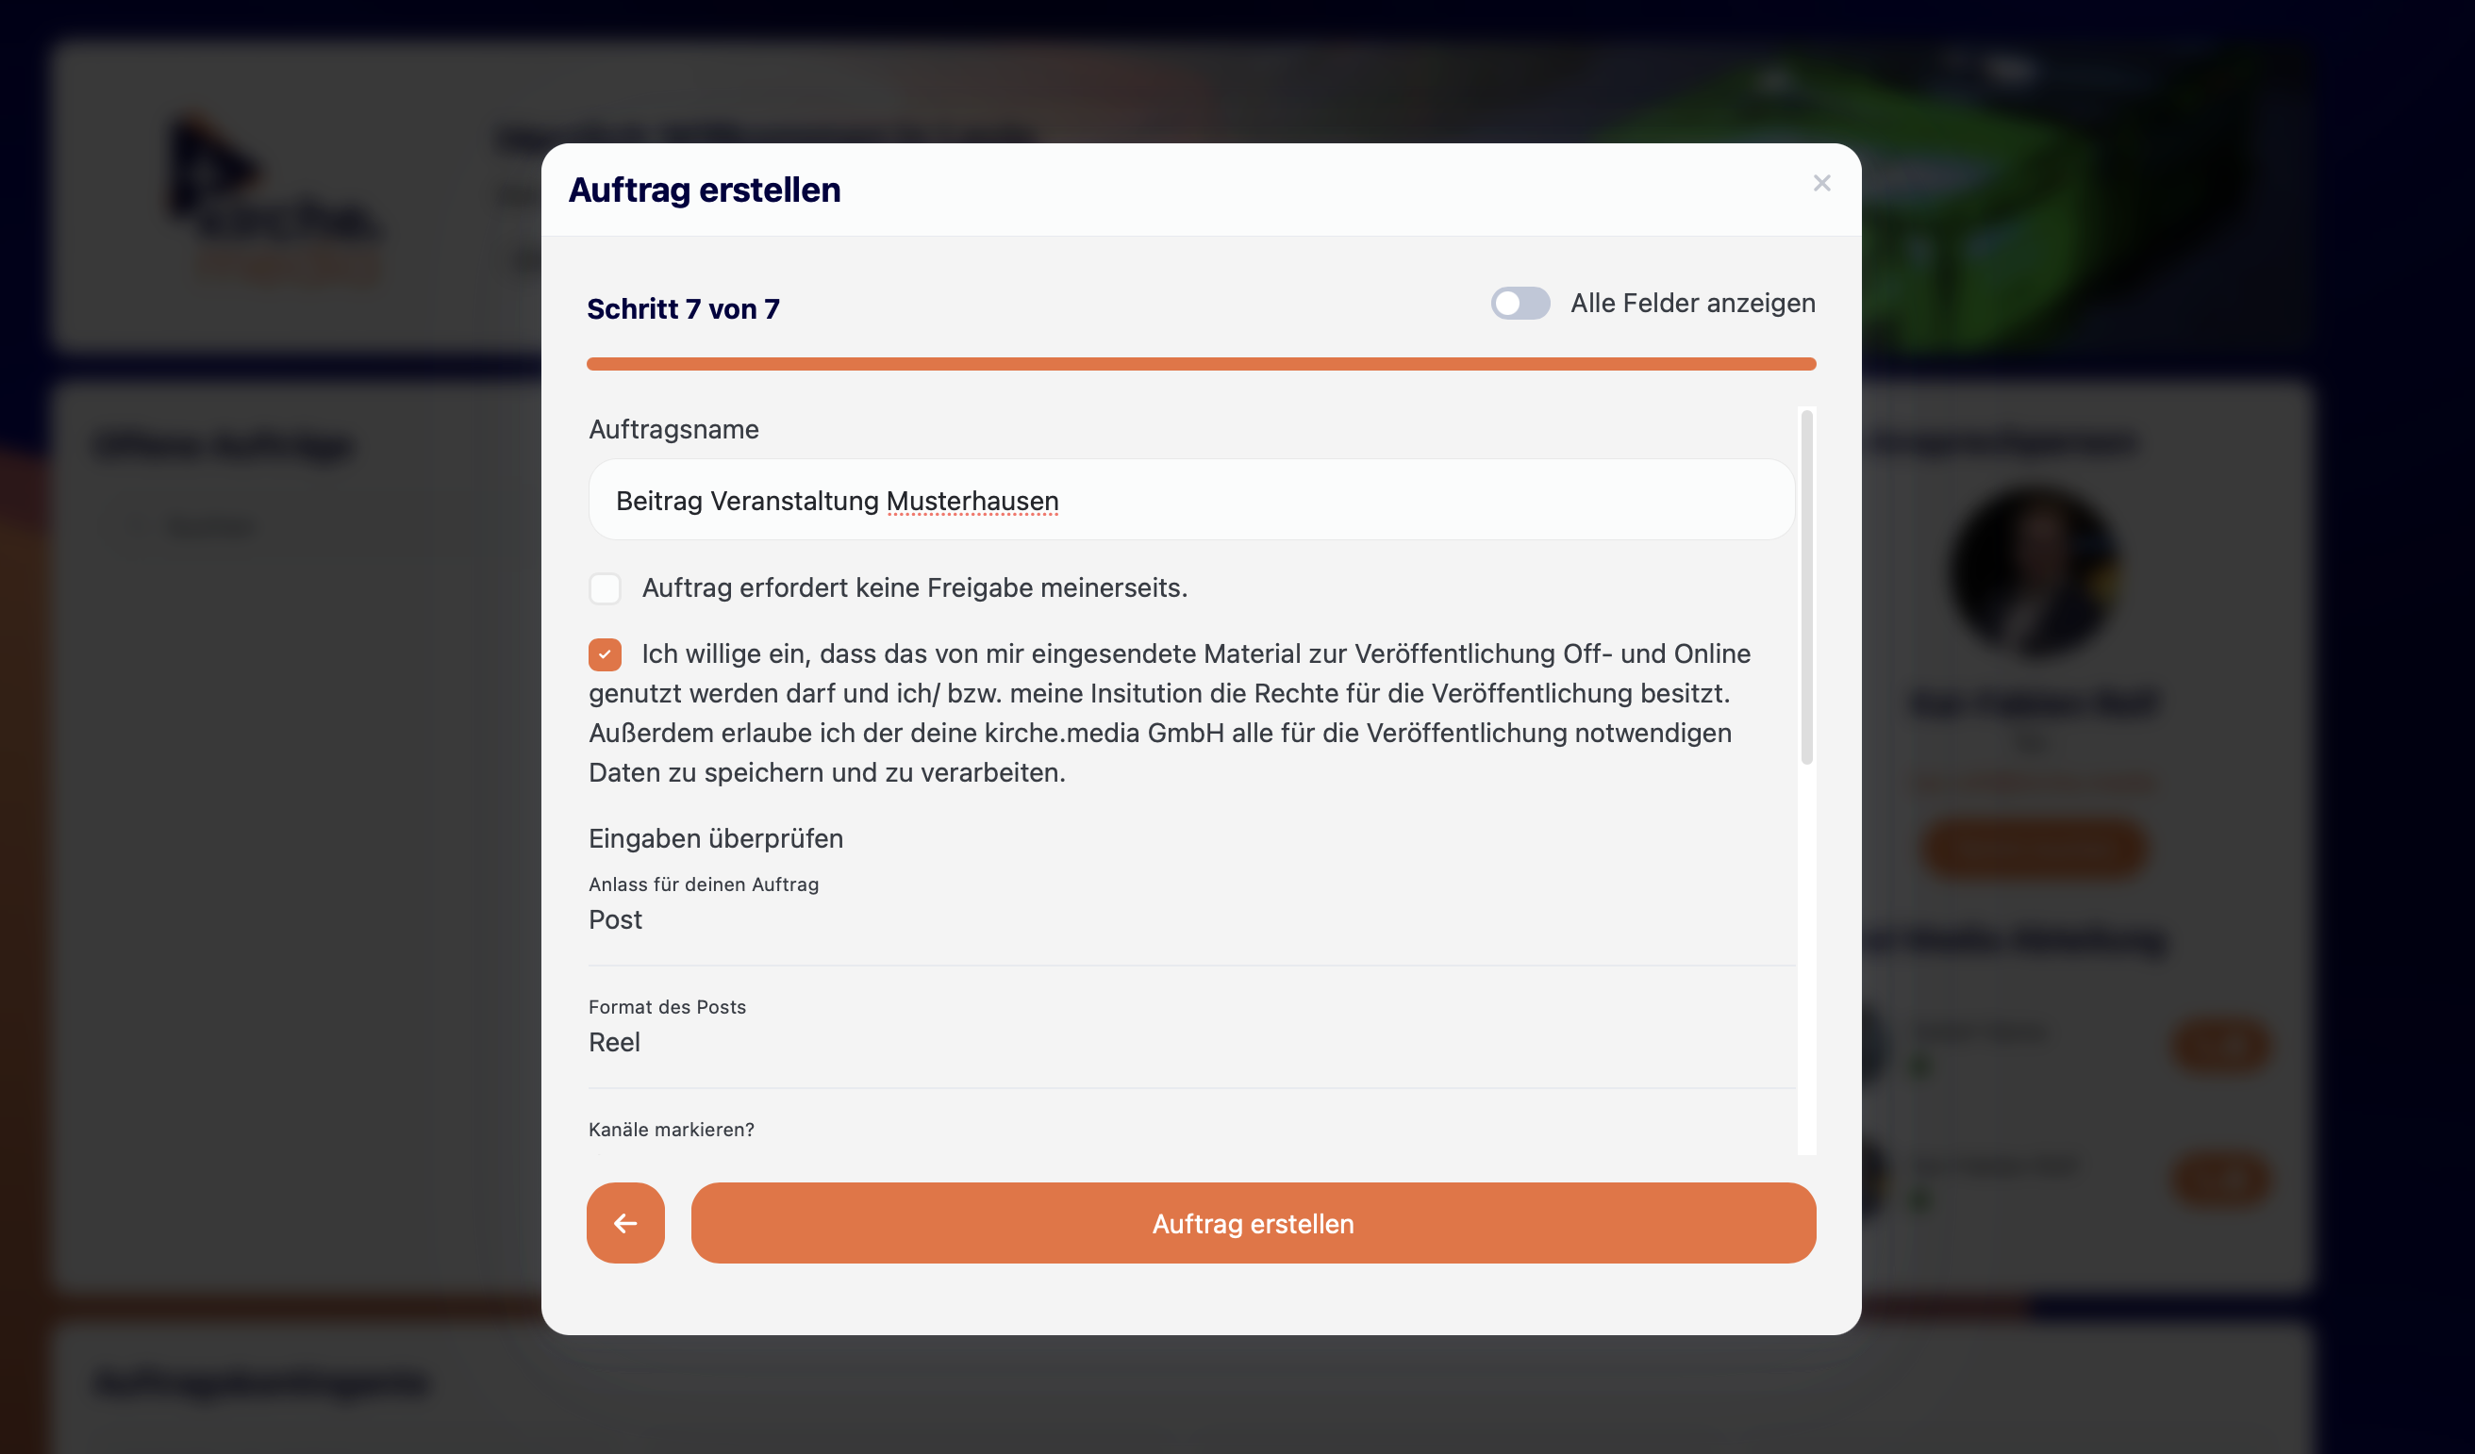
Task: Click the dialog's vertical scrollbar
Action: pyautogui.click(x=1806, y=589)
